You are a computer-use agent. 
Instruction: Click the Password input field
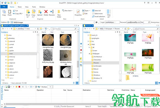click(x=133, y=22)
